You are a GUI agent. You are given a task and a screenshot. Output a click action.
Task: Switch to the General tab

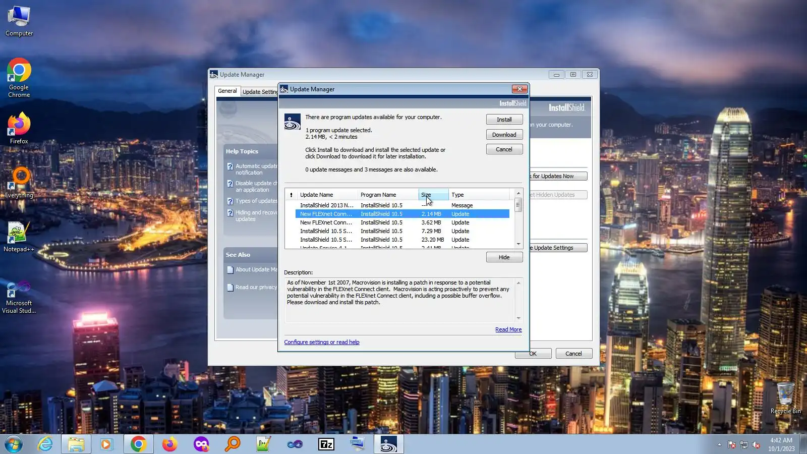pos(227,91)
